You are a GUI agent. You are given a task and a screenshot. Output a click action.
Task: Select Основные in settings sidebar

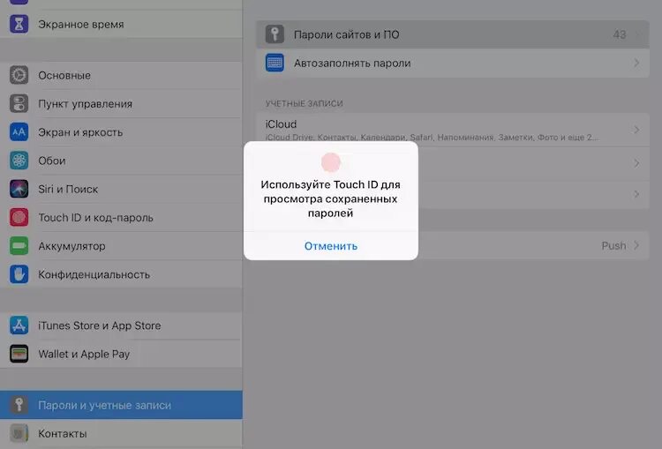pos(121,75)
